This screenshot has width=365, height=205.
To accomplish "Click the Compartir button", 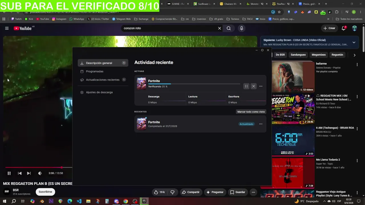I will coord(190,192).
